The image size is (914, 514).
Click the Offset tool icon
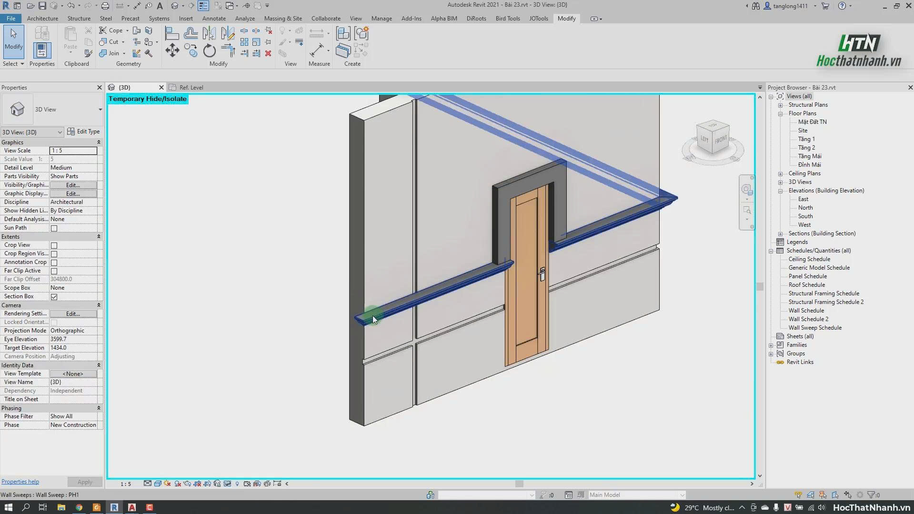coord(191,33)
